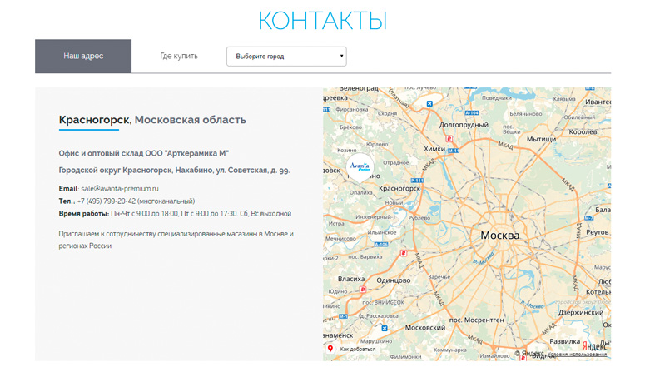Click the office line mentioning ООО "Арткерамика М"

click(143, 153)
